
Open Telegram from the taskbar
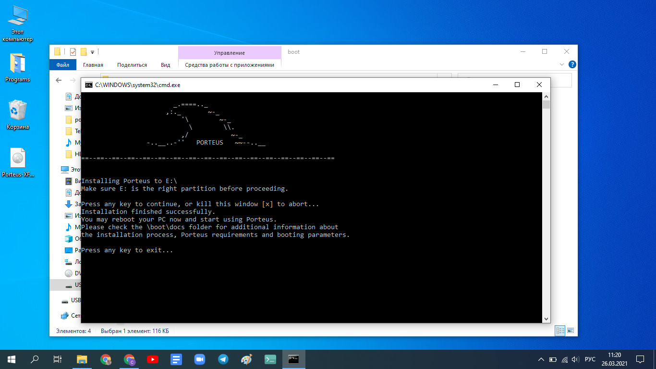223,359
